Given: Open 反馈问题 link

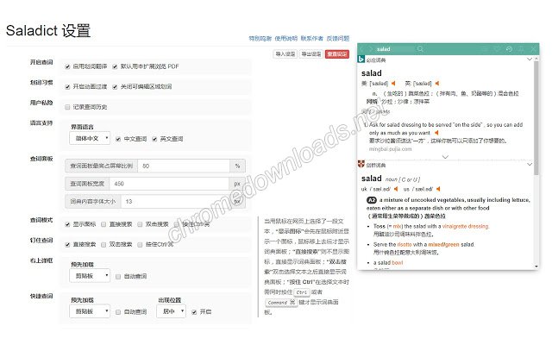Looking at the screenshot, I should click(x=338, y=38).
